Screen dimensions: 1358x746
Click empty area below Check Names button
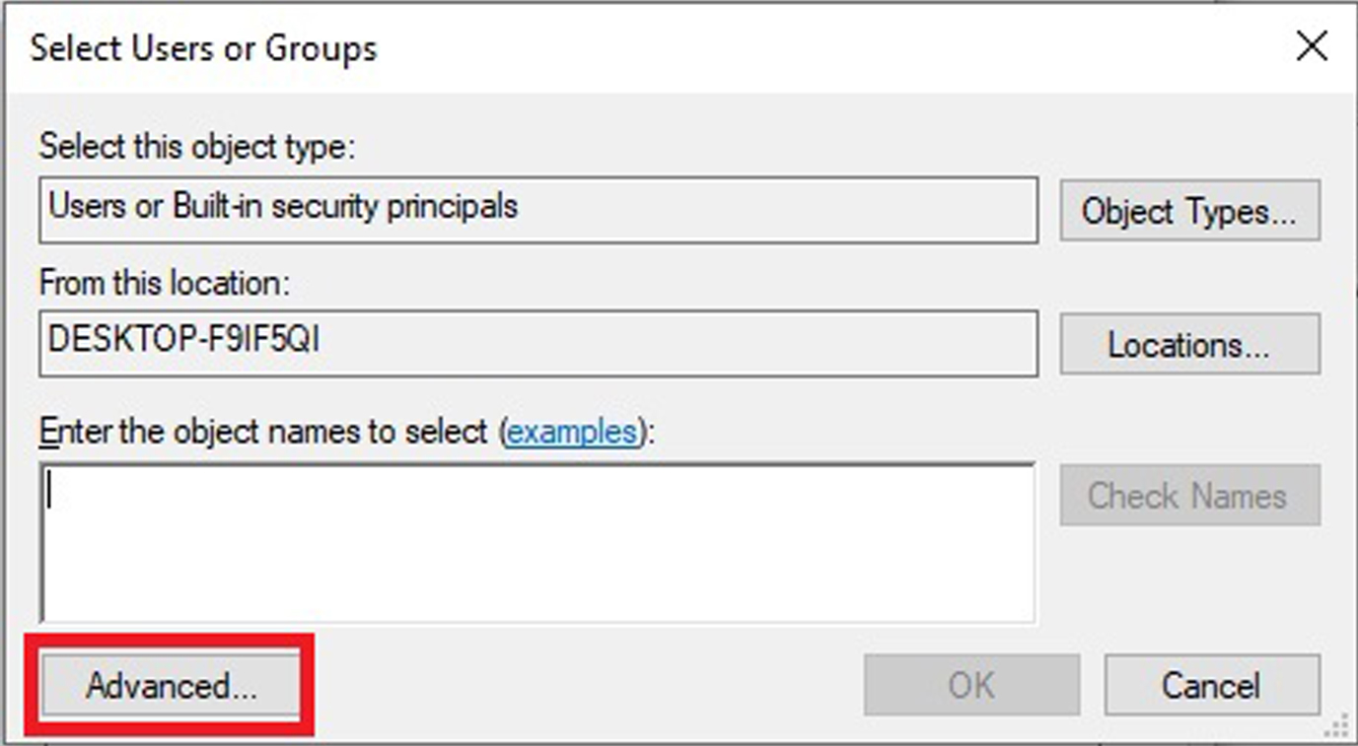[x=1189, y=581]
